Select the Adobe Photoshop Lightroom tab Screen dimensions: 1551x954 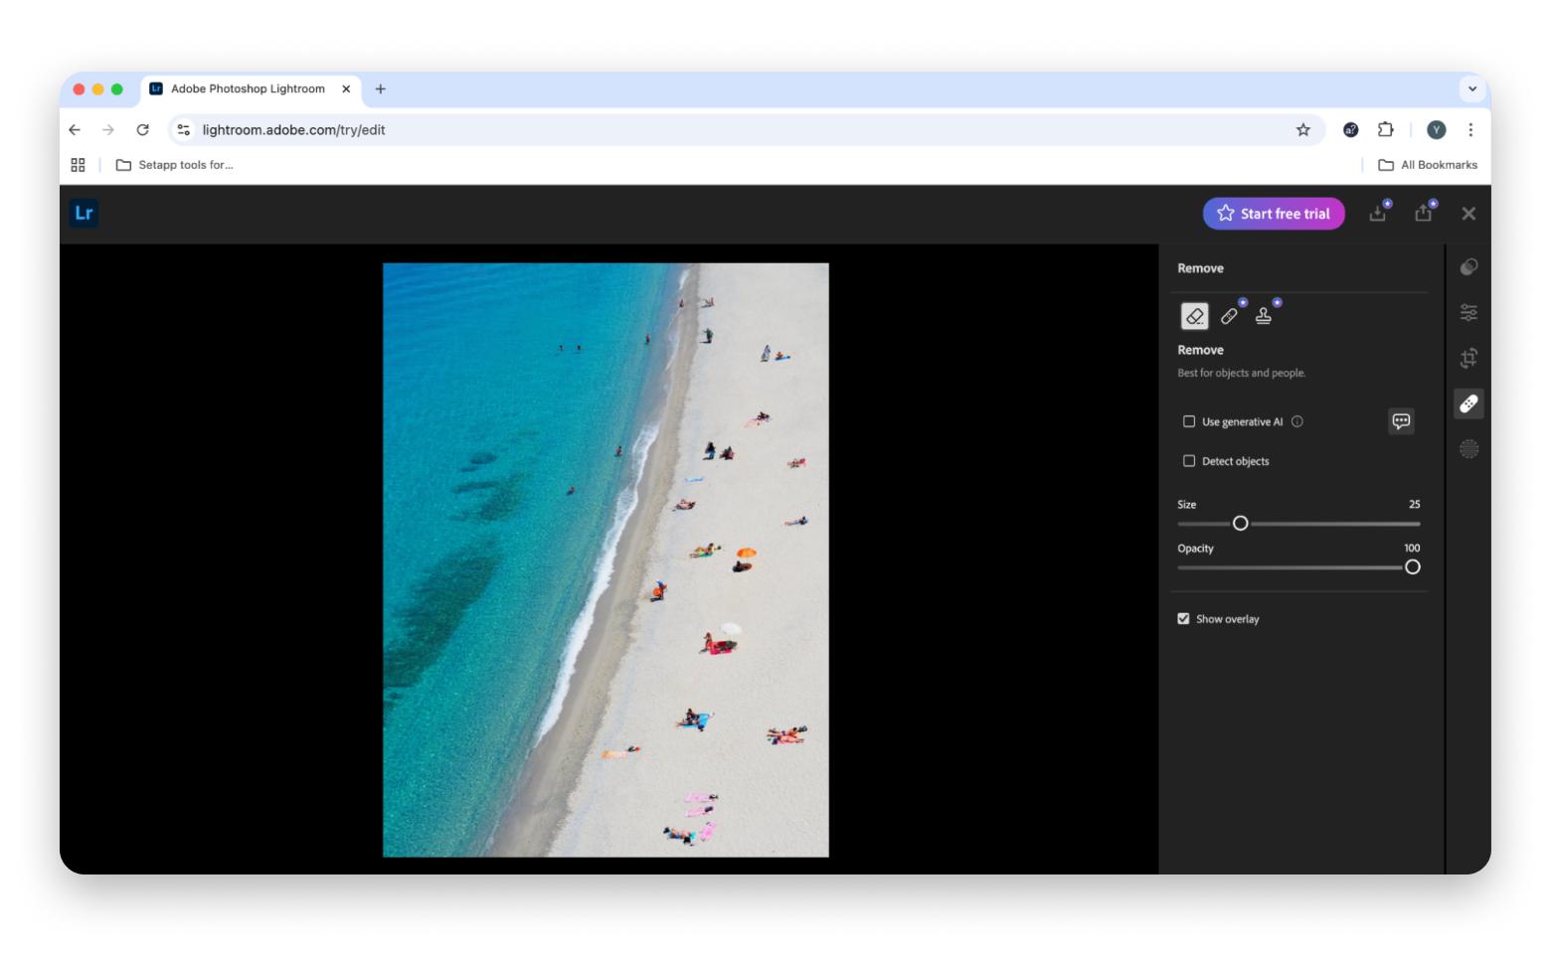tap(248, 89)
